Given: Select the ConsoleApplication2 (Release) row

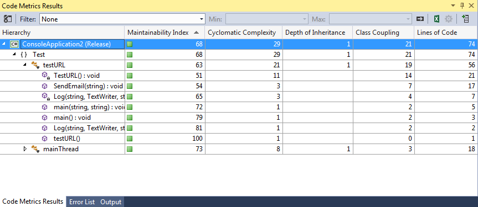Looking at the screenshot, I should [x=239, y=44].
